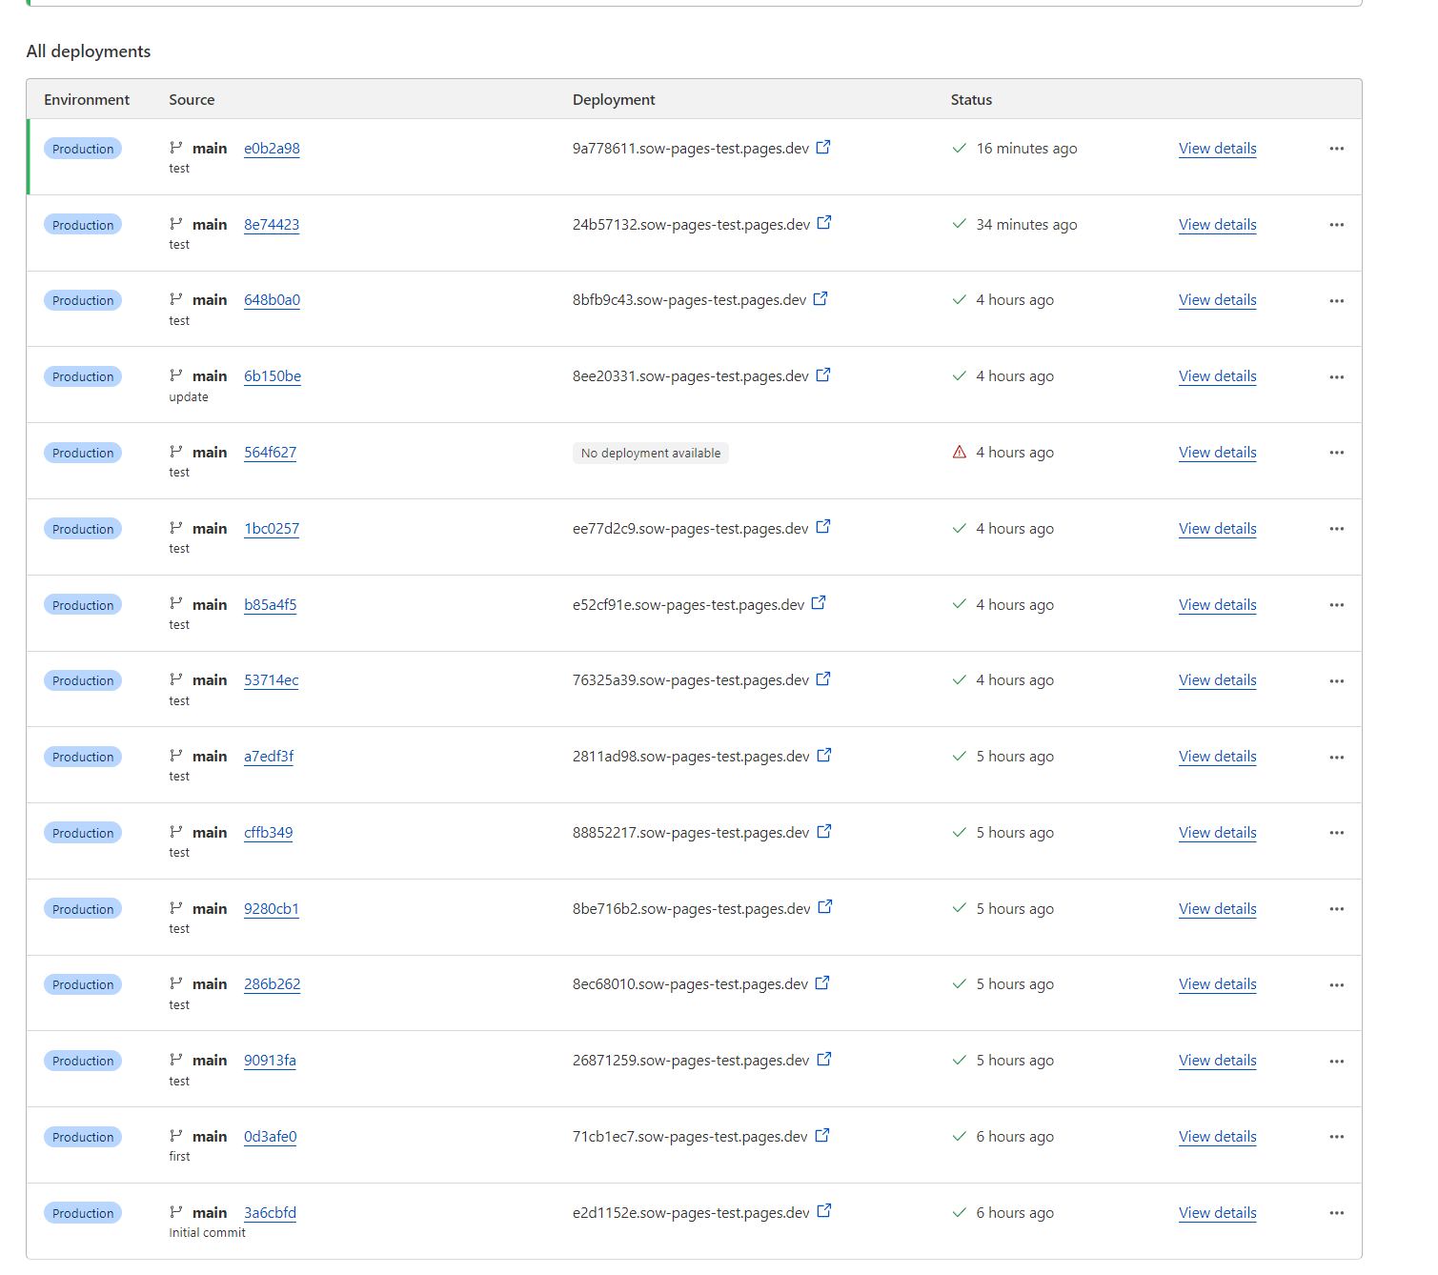Open more actions menu for commit e0b2a98

1337,149
